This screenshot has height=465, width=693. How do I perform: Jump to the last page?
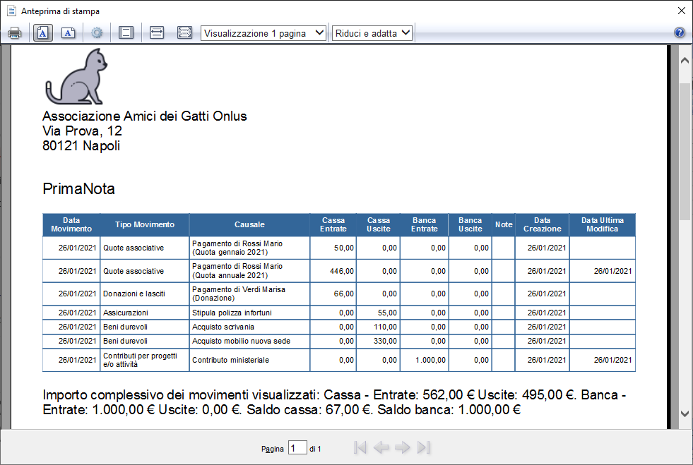[x=423, y=448]
